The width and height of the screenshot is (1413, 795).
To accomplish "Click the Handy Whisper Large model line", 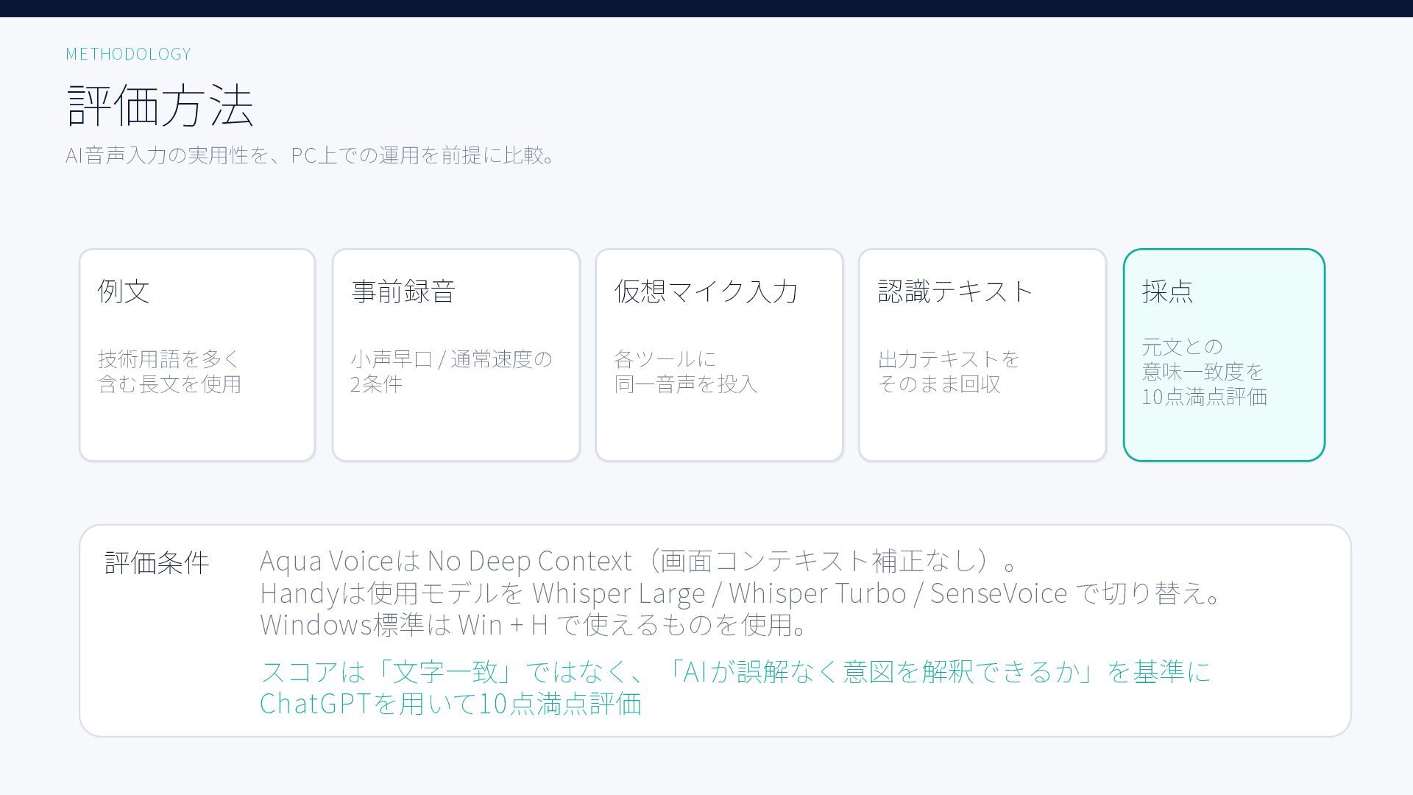I will point(740,593).
